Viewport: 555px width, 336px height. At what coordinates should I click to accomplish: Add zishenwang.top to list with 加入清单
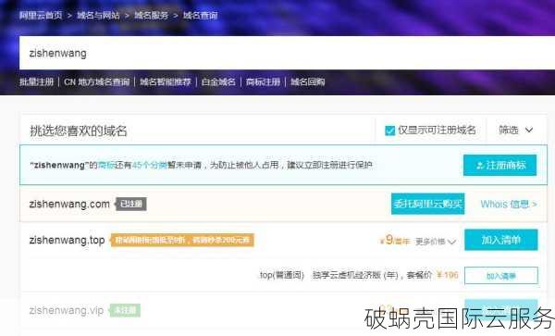[x=500, y=240]
